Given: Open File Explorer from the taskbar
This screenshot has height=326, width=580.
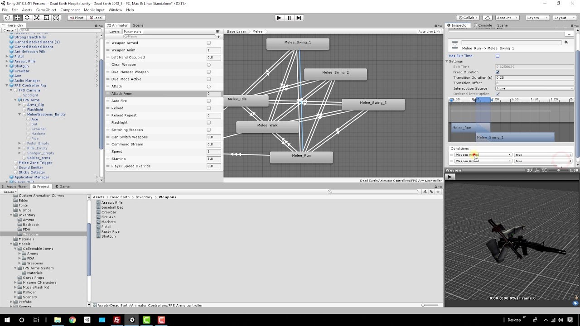Looking at the screenshot, I should (x=58, y=320).
